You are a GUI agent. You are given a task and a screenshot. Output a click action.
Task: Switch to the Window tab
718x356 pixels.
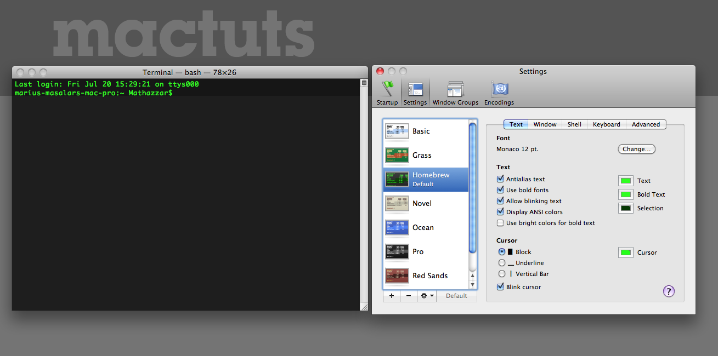click(x=545, y=124)
